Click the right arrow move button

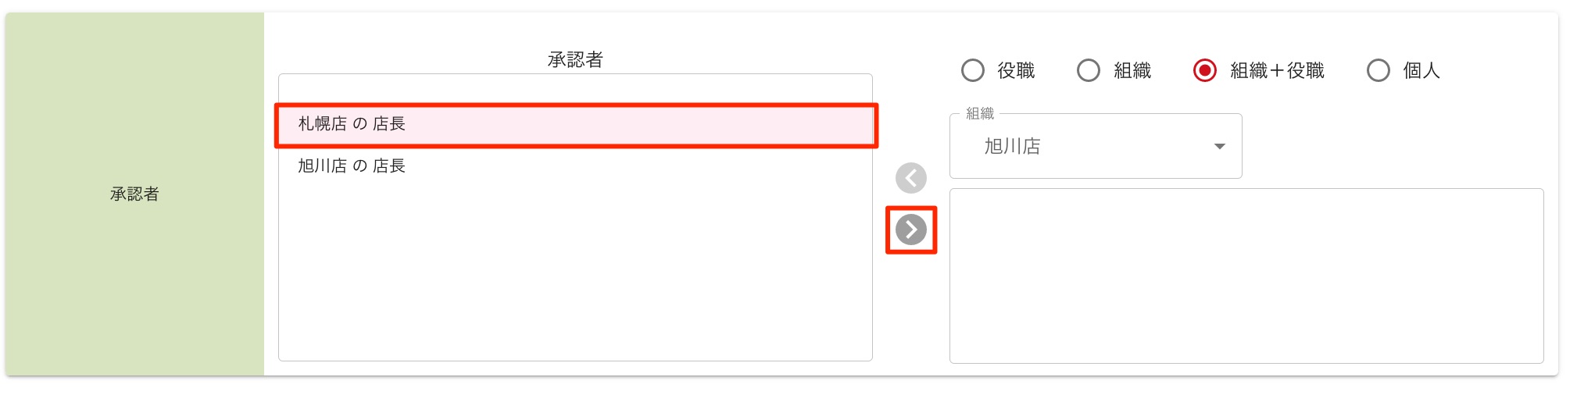click(x=910, y=230)
